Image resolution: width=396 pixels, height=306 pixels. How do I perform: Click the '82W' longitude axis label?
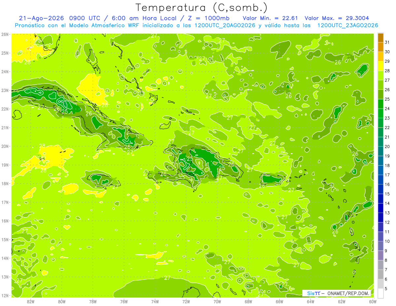[30, 301]
